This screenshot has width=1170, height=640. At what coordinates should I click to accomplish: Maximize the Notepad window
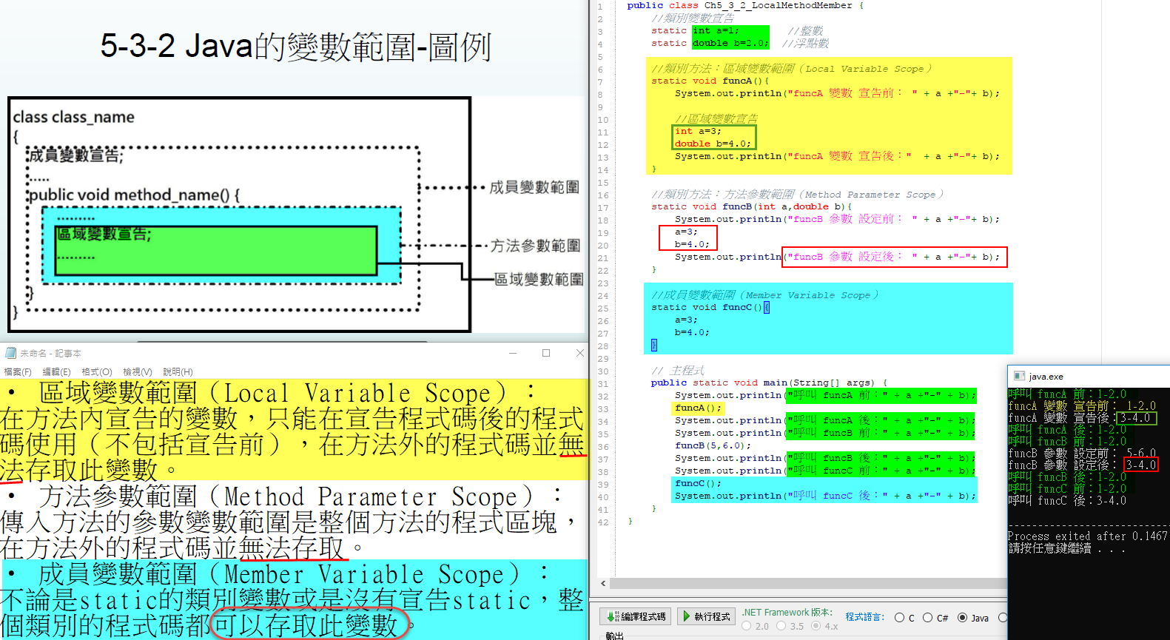point(546,354)
